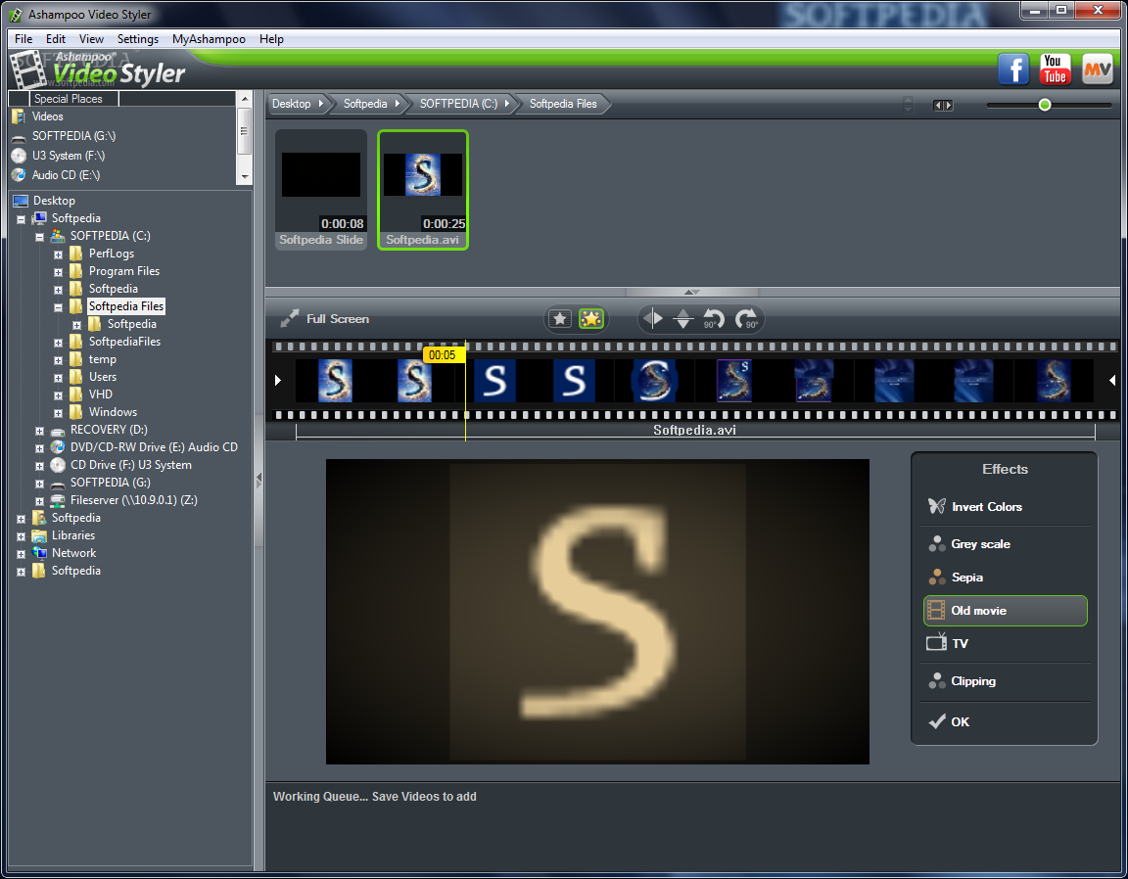This screenshot has height=879, width=1128.
Task: Expand the Libraries tree node
Action: point(21,536)
